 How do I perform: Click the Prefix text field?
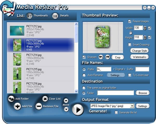tap(104, 69)
